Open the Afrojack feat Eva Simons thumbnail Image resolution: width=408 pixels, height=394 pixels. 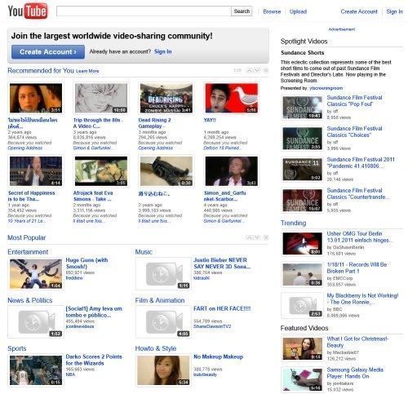pos(101,171)
